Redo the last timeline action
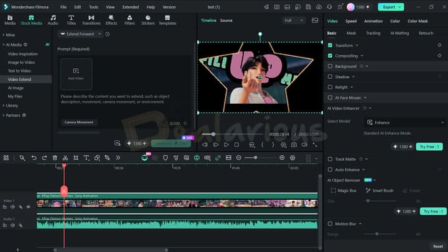 click(x=44, y=158)
